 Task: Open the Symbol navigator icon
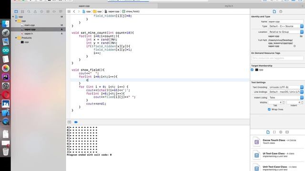pyautogui.click(x=22, y=11)
